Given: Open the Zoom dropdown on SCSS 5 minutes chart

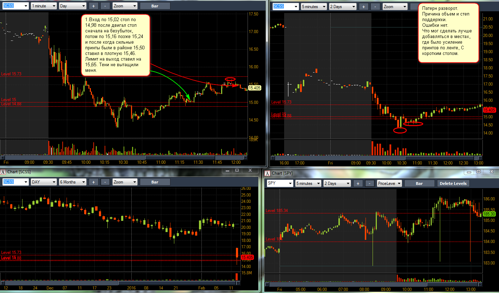Looking at the screenshot, I should click(x=395, y=7).
